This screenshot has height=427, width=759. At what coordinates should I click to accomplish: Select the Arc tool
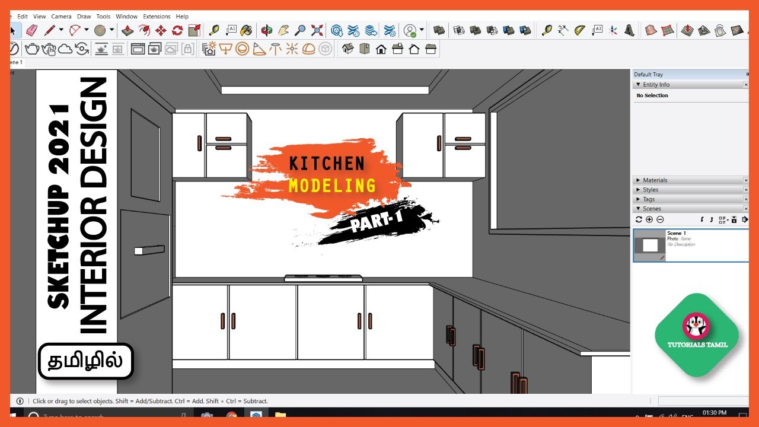pyautogui.click(x=75, y=30)
